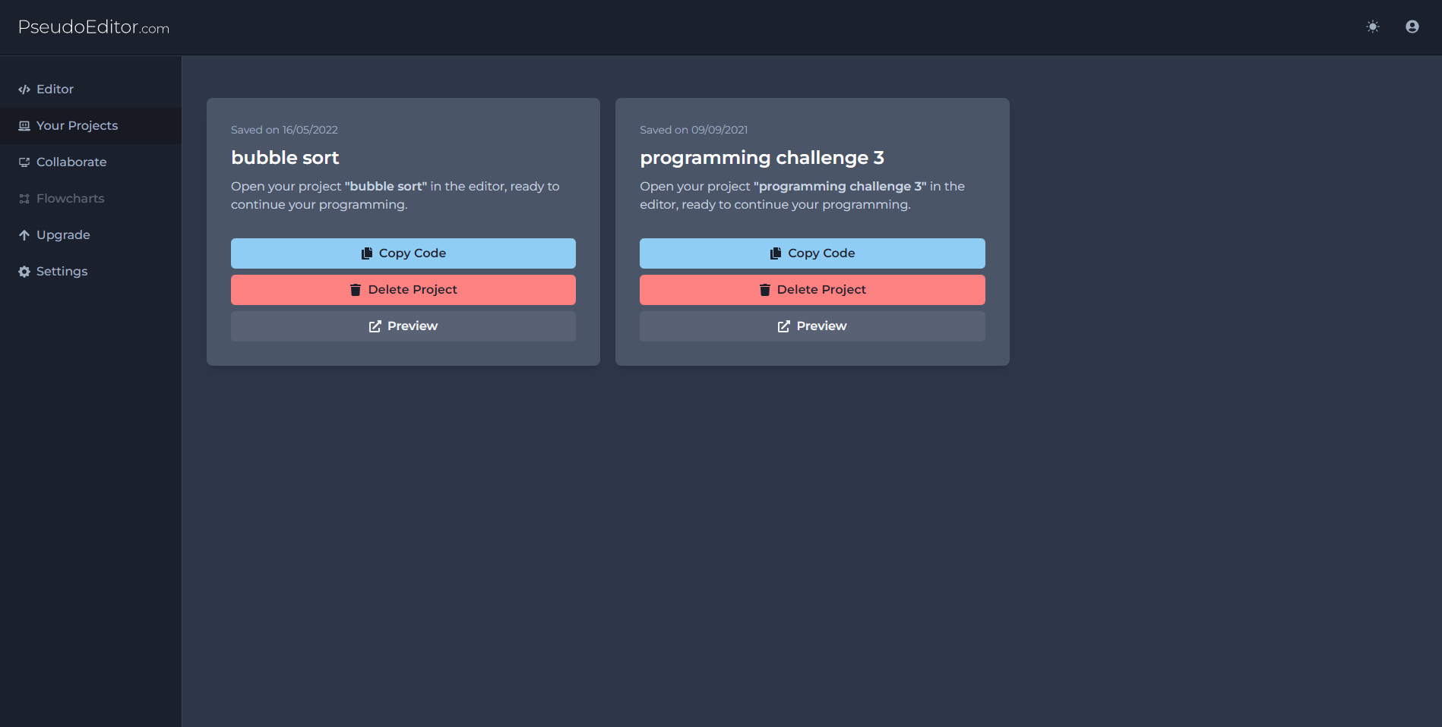Click the Settings gear icon
1442x727 pixels.
(x=24, y=272)
